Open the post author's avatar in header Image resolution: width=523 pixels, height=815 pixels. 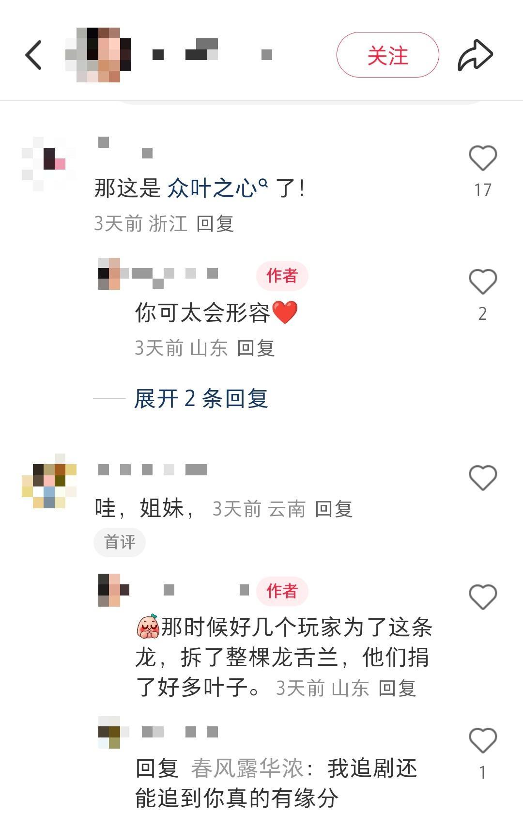point(98,55)
